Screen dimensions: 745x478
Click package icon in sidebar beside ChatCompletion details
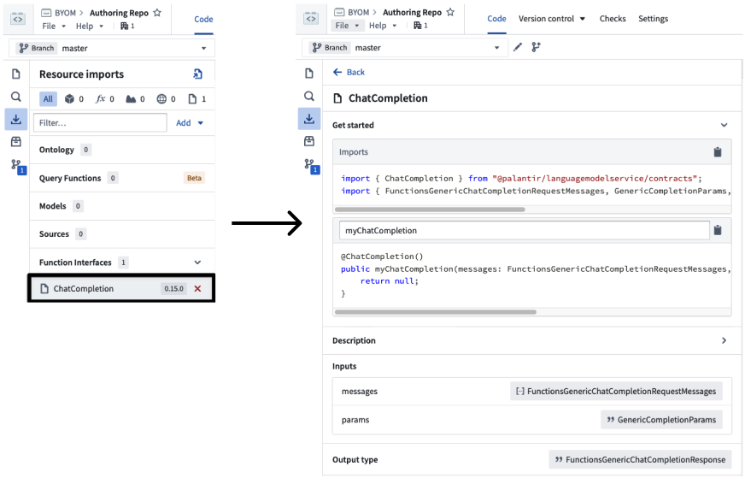[309, 141]
